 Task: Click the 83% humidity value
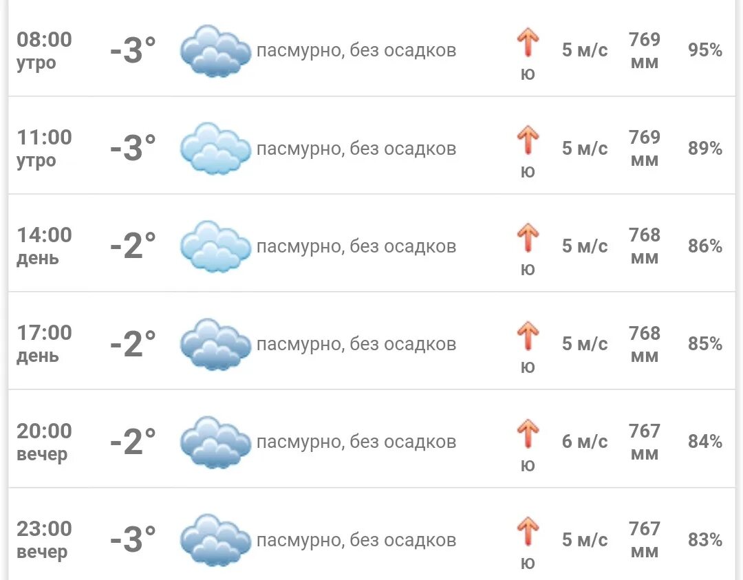[705, 539]
